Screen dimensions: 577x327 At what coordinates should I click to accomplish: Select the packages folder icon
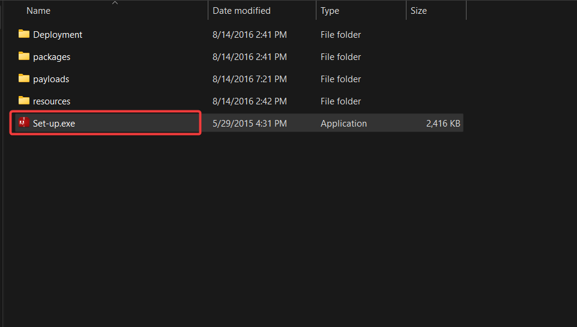[24, 56]
